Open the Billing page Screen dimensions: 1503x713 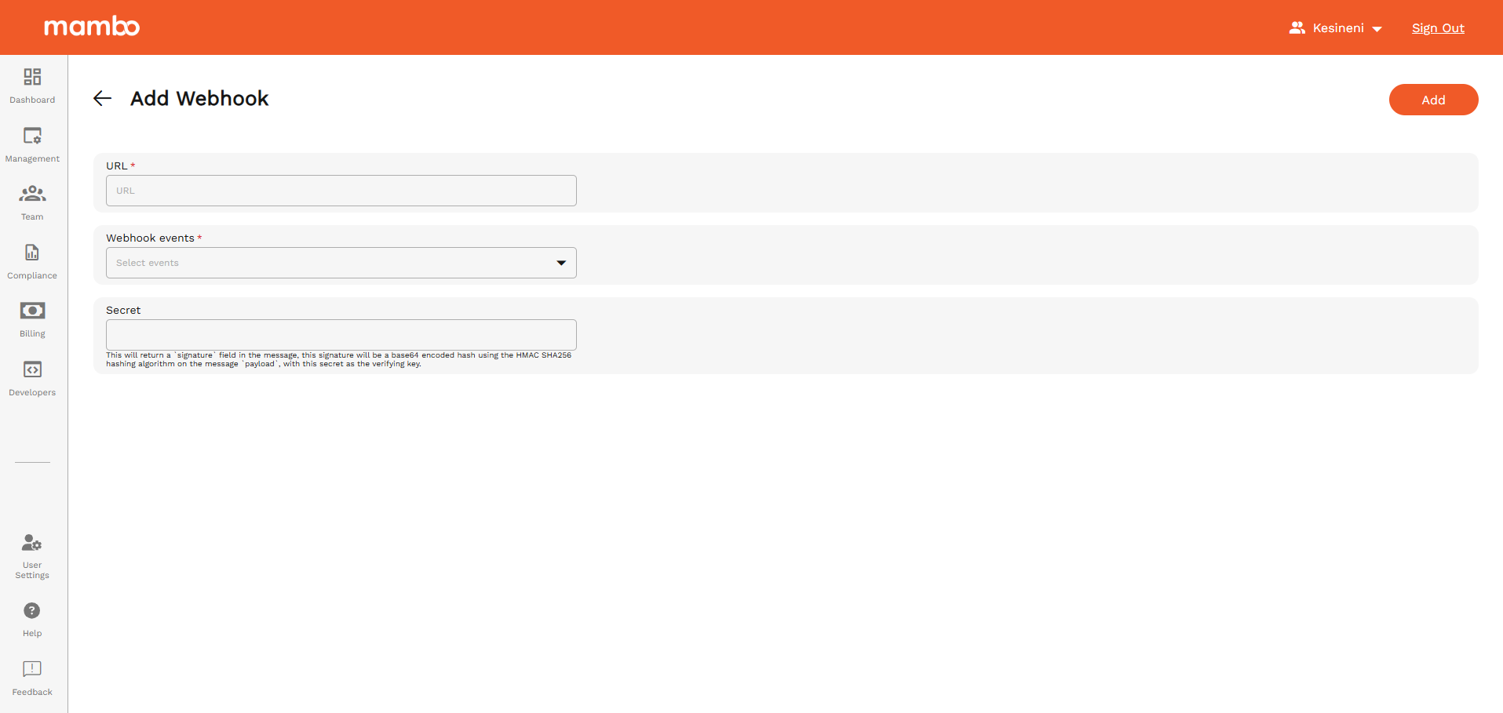(x=31, y=318)
